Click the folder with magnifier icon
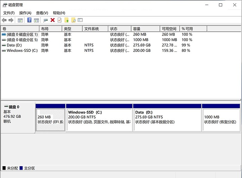Viewport: 242px width, 178px height. tap(74, 20)
